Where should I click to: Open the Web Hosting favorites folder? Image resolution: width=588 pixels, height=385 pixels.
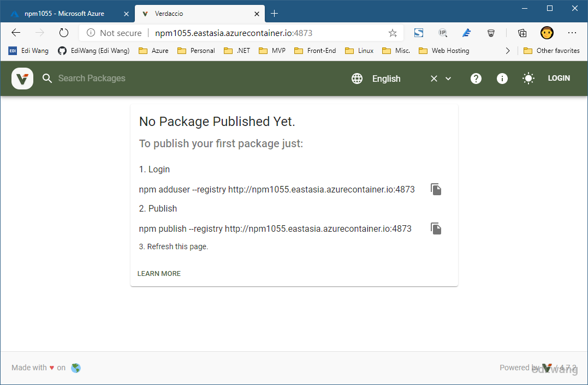444,51
